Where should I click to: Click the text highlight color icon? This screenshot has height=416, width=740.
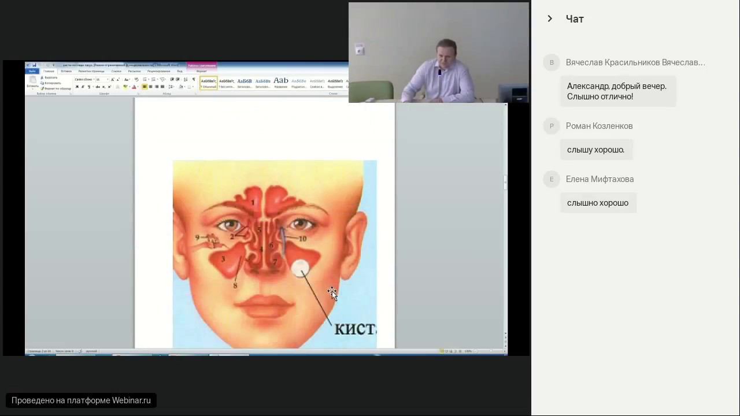pyautogui.click(x=125, y=87)
